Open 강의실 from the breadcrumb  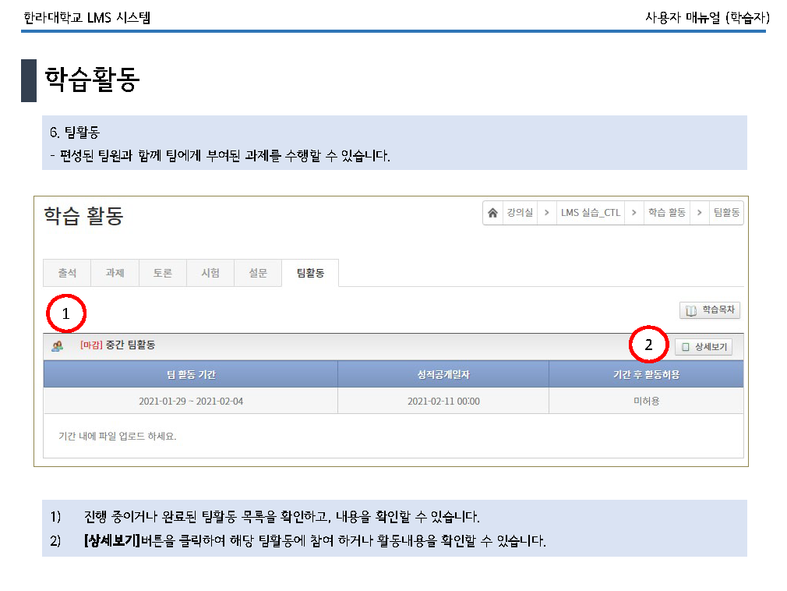520,213
